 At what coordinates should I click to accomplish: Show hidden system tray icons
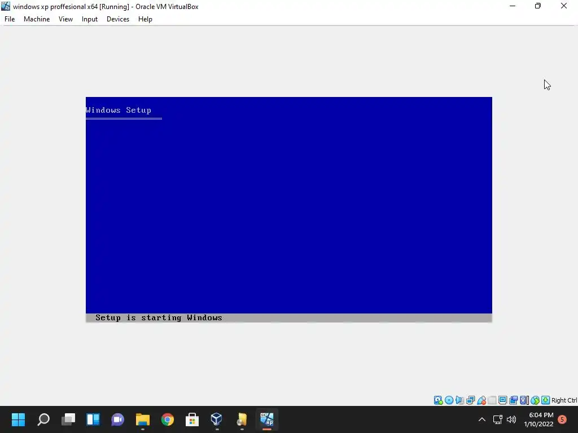(482, 419)
